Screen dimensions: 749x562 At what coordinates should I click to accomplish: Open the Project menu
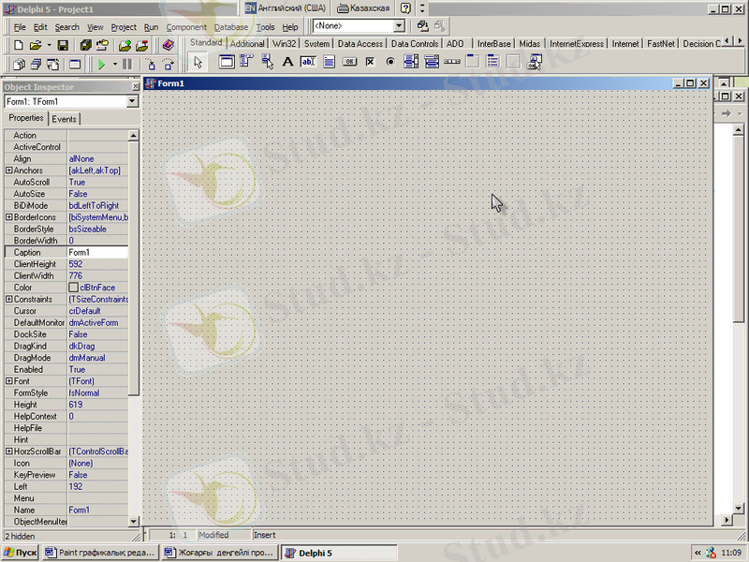[x=124, y=27]
